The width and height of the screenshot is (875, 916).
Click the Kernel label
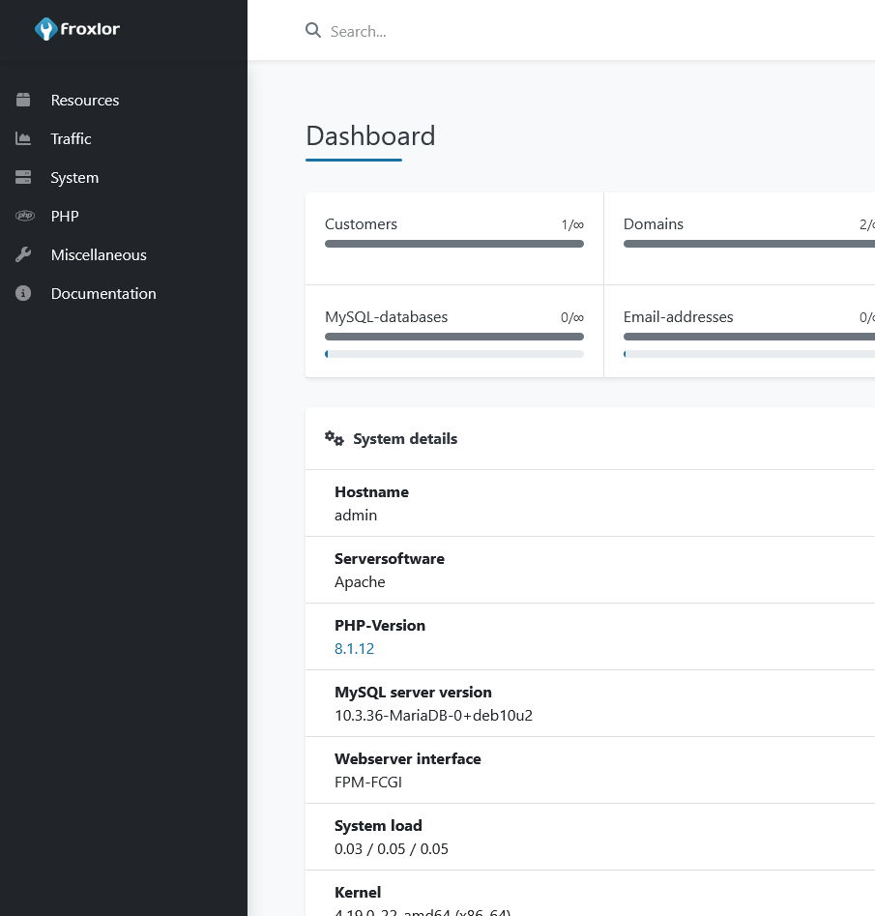358,892
